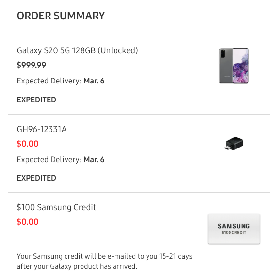Click the SAMSUNG logo on the credit card
This screenshot has width=279, height=280.
(234, 226)
